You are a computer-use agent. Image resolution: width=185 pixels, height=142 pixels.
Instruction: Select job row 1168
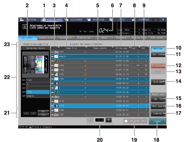point(100,110)
